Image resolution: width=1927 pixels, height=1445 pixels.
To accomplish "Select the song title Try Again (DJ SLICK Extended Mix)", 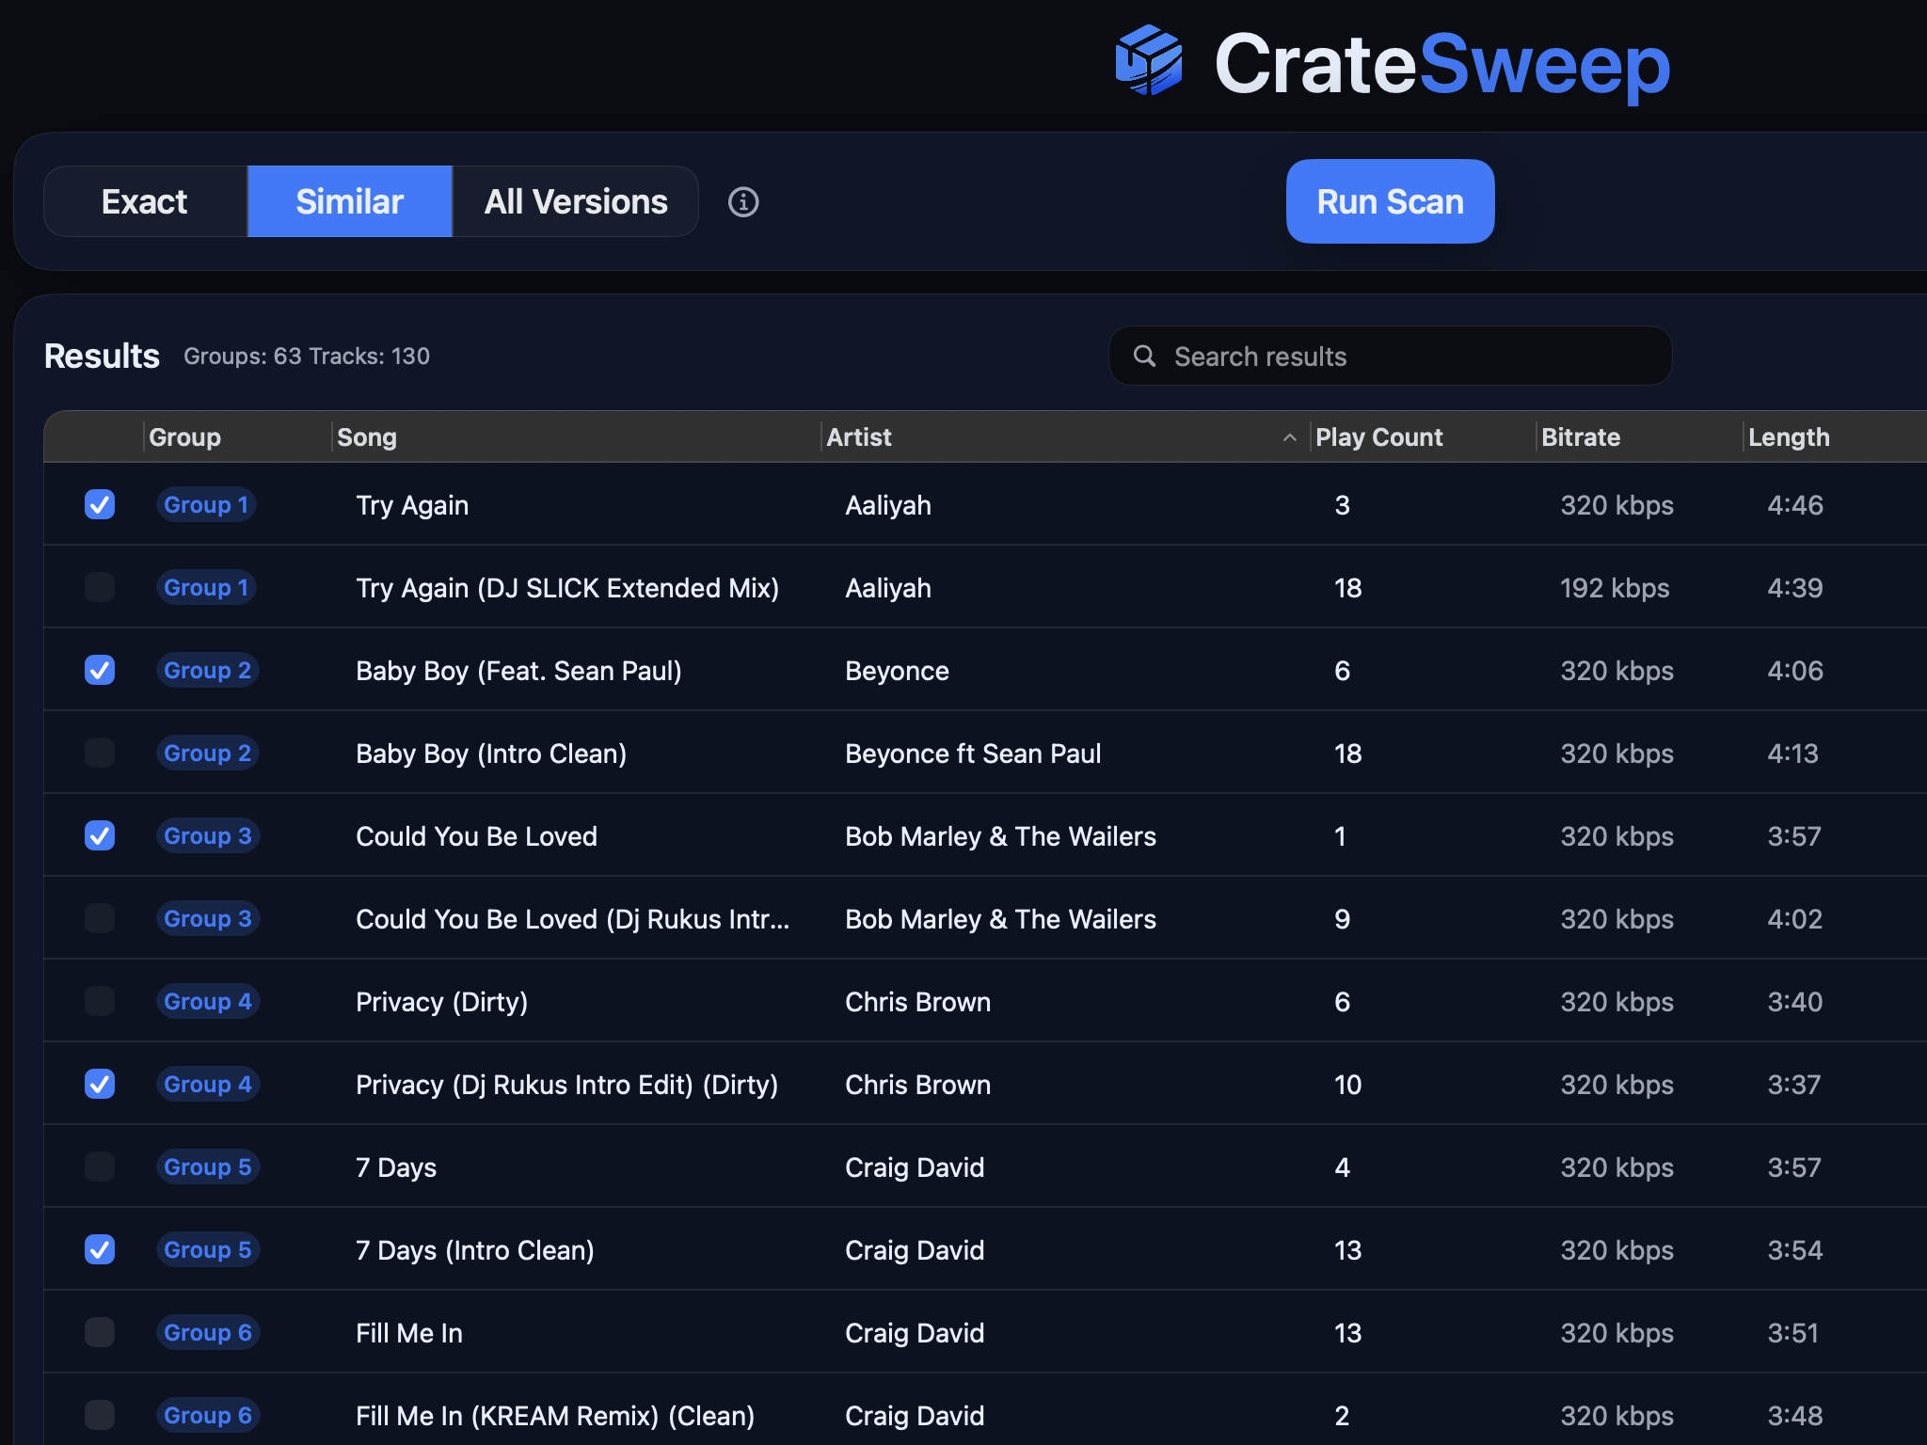I will click(x=567, y=588).
